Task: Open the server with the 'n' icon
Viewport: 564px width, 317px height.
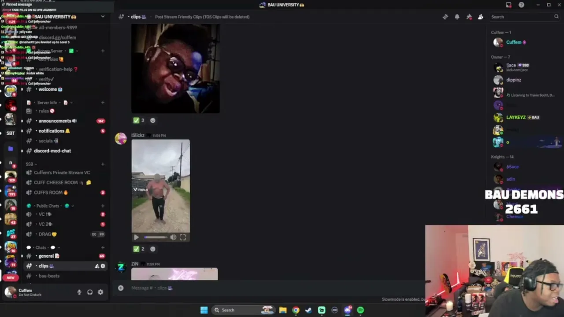Action: click(11, 163)
